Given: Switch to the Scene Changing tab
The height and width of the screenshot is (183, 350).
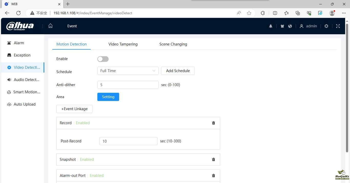Looking at the screenshot, I should pyautogui.click(x=173, y=44).
